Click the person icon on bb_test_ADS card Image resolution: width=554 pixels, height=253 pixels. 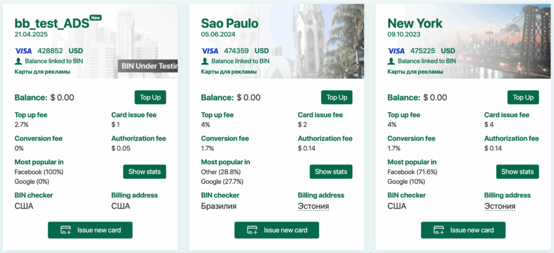(18, 61)
